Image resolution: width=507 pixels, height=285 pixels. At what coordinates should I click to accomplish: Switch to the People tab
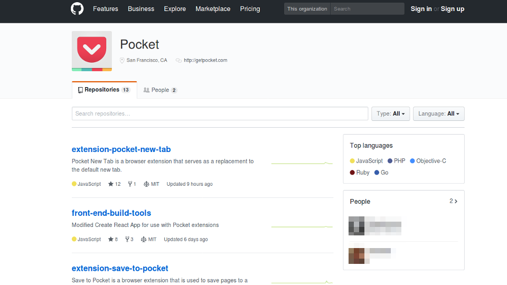[x=161, y=90]
